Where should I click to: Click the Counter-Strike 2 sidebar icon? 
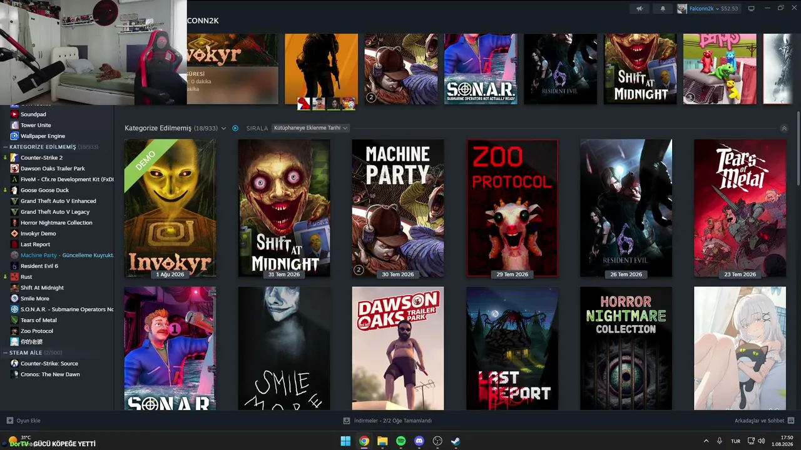coord(14,157)
